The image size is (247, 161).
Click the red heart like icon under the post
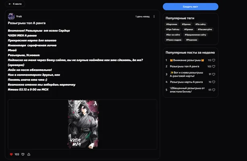[x=11, y=154]
